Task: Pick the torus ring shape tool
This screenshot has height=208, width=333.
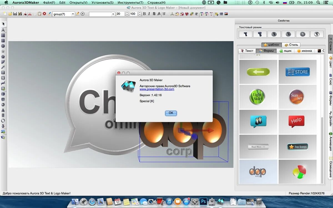Action: click(3, 121)
